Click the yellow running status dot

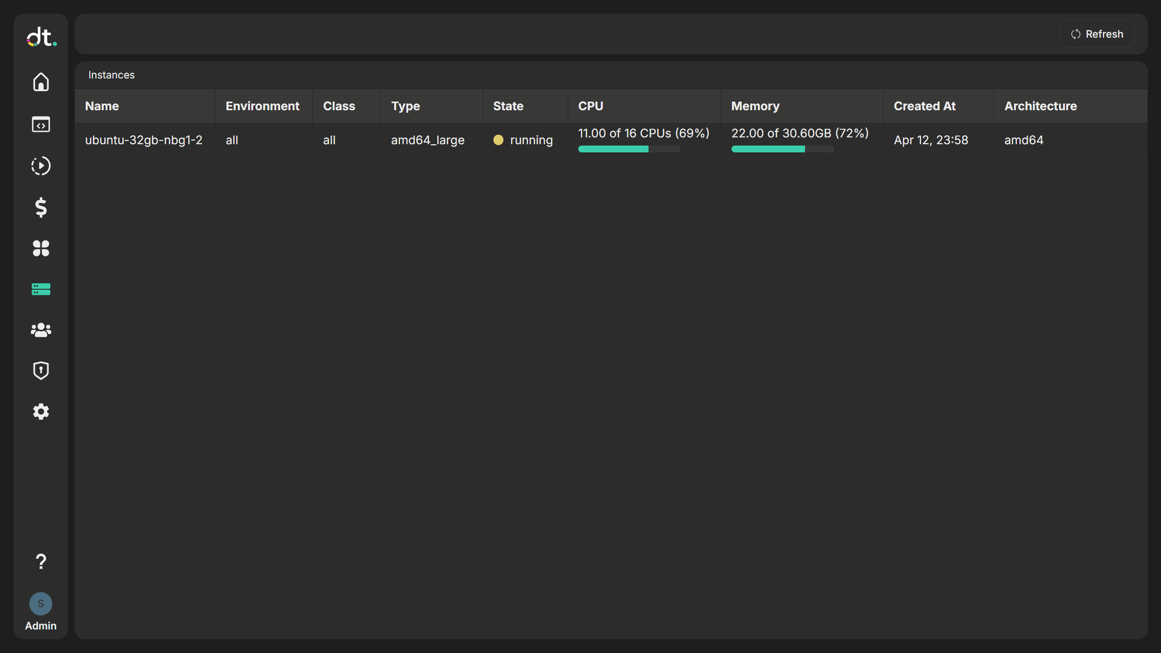(x=498, y=140)
